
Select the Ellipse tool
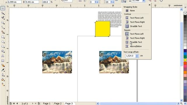3,42
